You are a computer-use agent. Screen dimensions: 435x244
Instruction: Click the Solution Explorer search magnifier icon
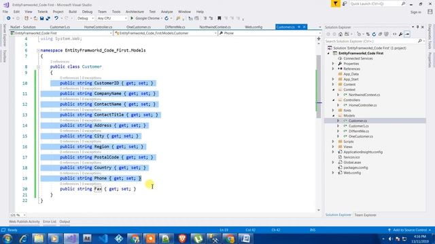pyautogui.click(x=420, y=41)
